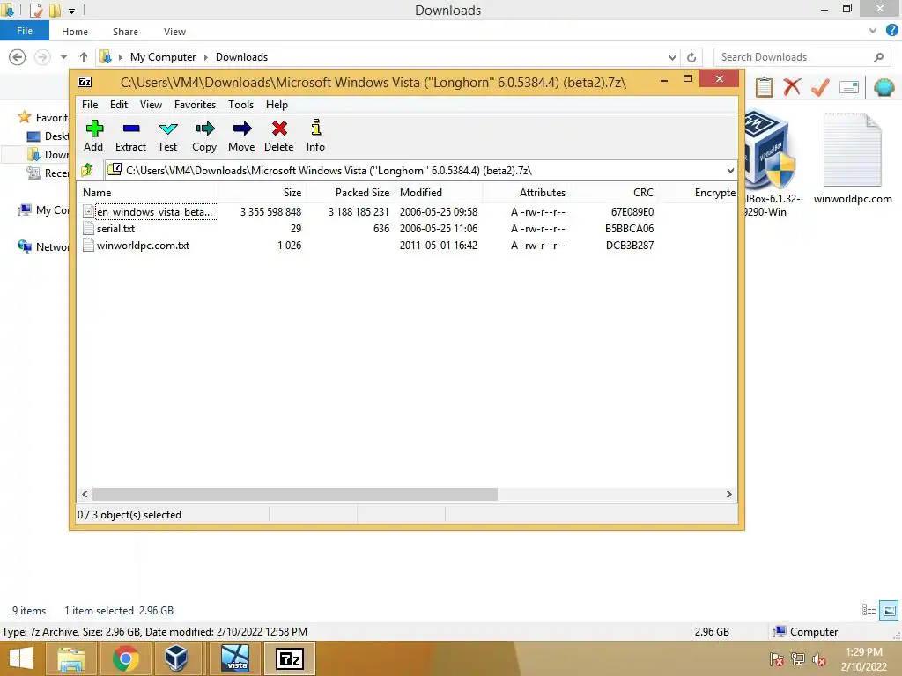Click the orange checkmark icon in Explorer
The image size is (902, 676).
(820, 87)
